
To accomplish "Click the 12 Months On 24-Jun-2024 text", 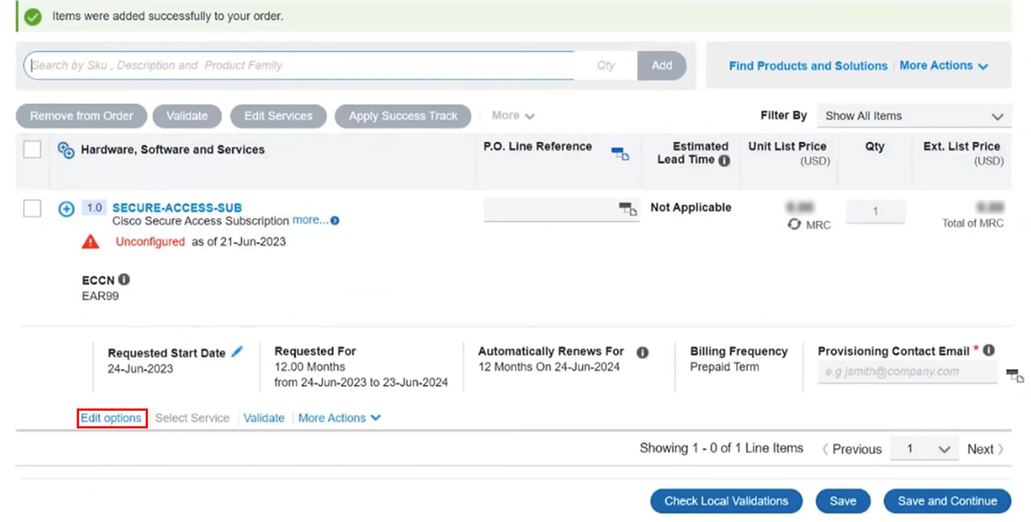I will click(x=549, y=367).
